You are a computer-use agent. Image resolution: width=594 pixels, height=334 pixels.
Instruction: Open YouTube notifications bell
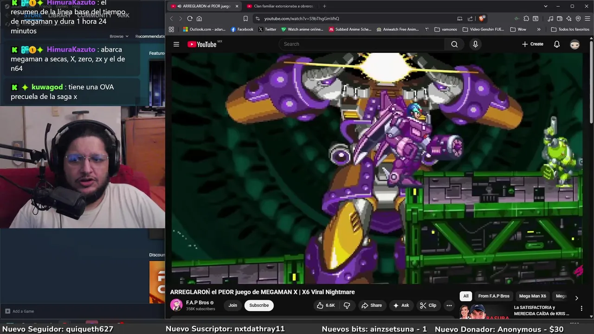557,44
